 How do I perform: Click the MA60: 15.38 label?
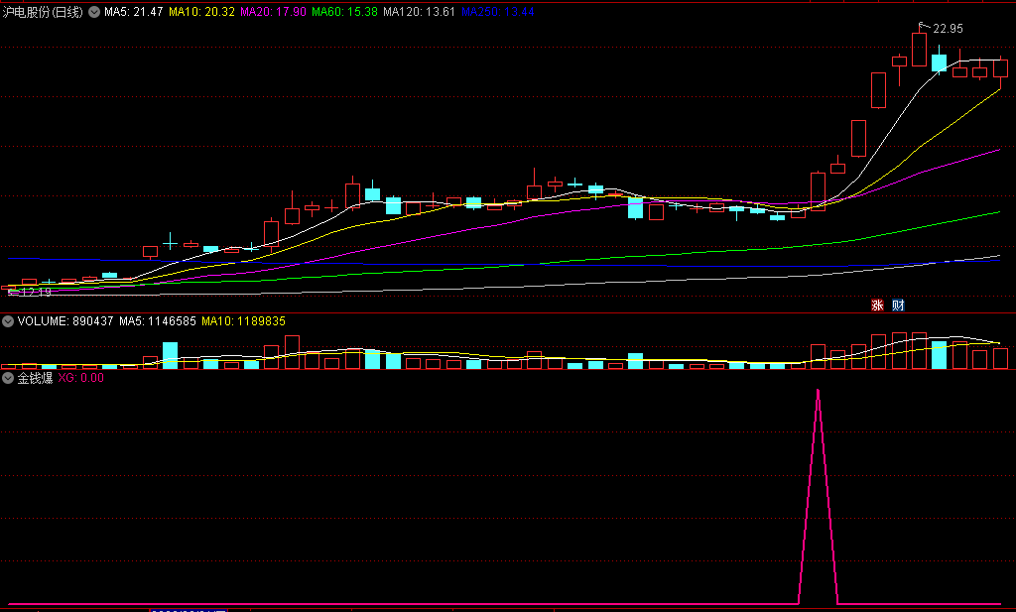click(344, 12)
